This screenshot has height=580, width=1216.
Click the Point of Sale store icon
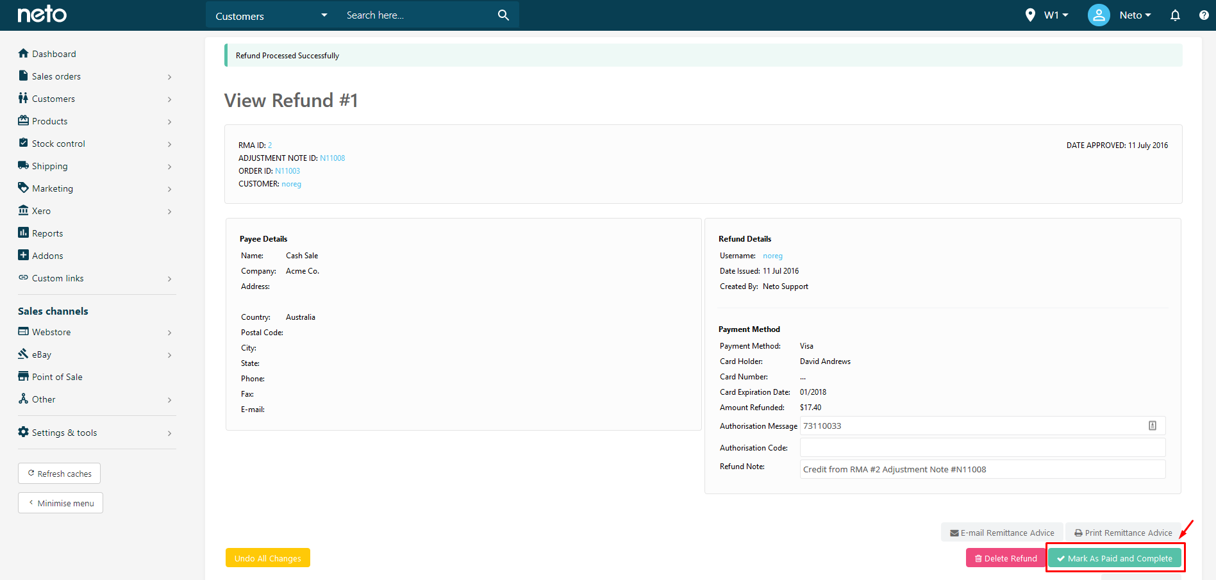[24, 376]
